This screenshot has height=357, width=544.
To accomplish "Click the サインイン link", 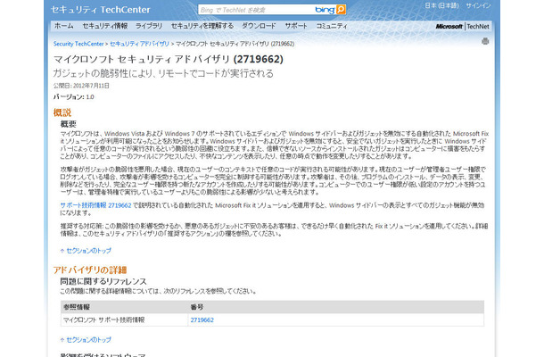I will tap(478, 5).
